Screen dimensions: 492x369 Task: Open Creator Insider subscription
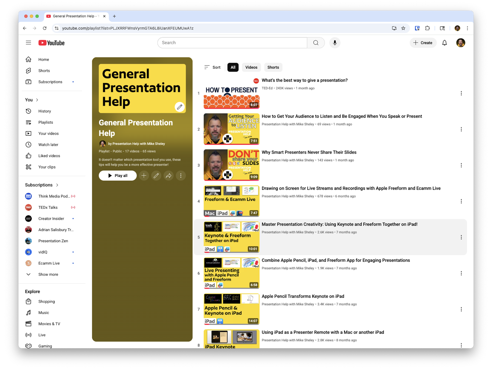pyautogui.click(x=52, y=219)
